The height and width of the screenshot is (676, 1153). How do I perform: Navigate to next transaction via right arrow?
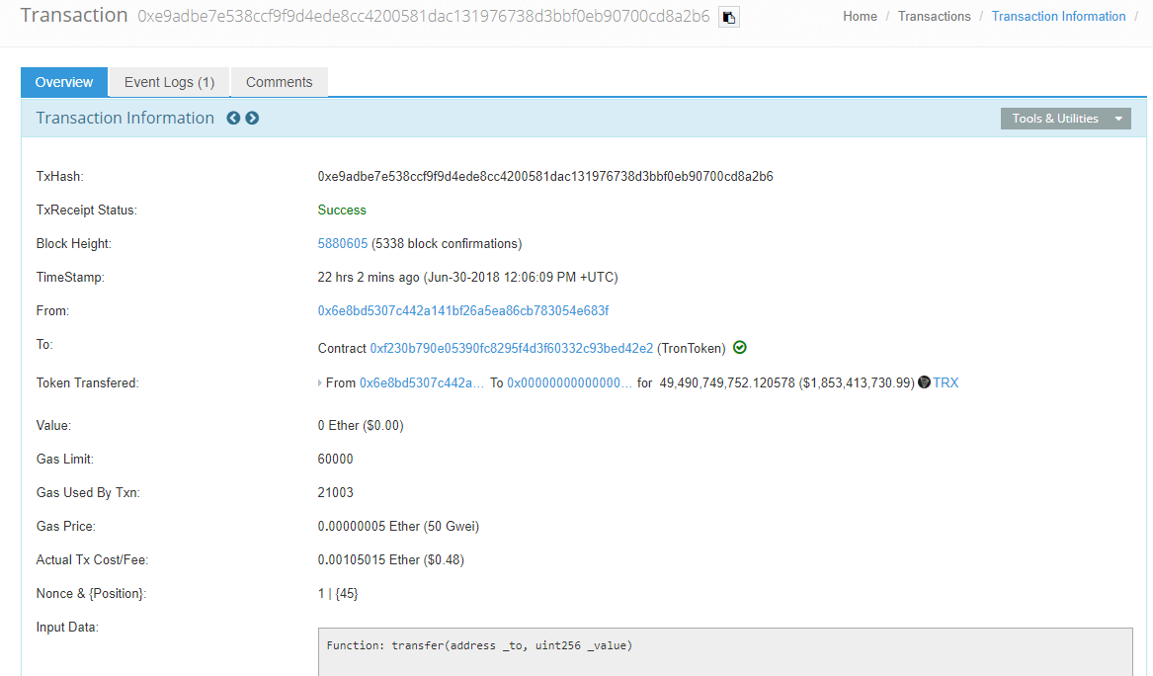252,118
